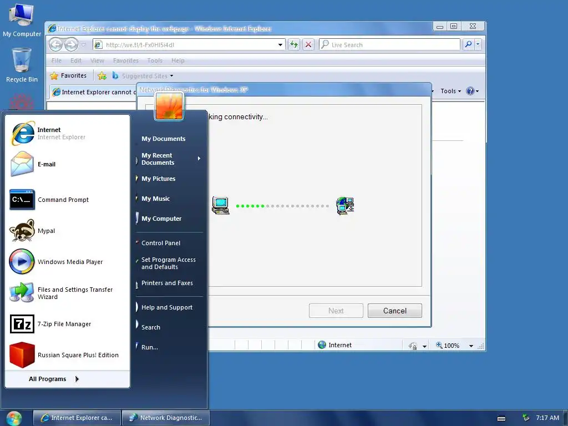Viewport: 568px width, 426px height.
Task: Expand the Suggested Sites dropdown
Action: click(172, 76)
